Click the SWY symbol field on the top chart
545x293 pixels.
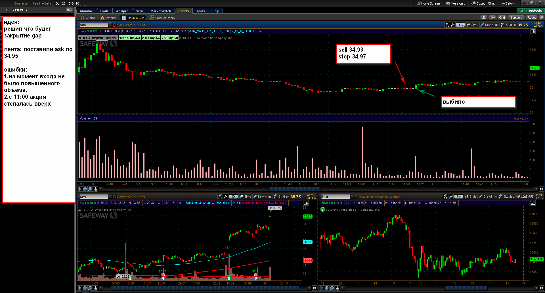click(x=94, y=25)
